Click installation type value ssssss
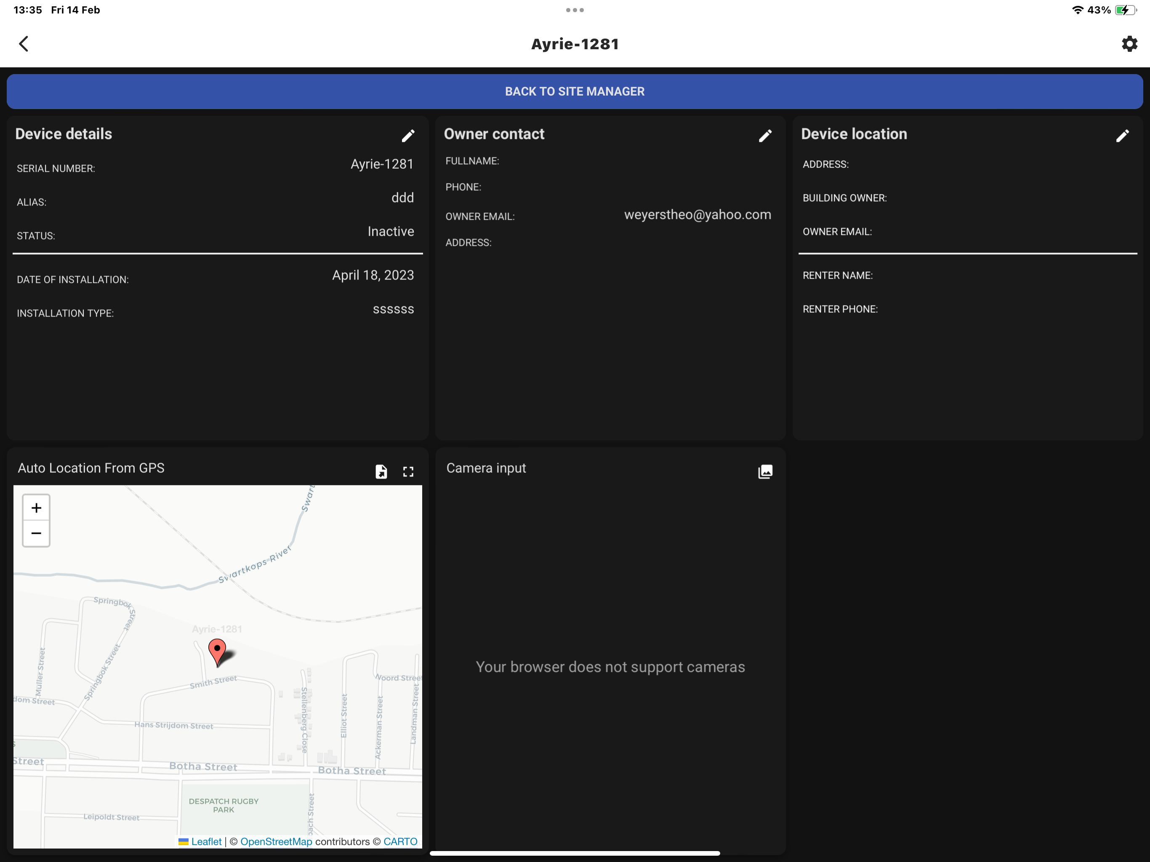The image size is (1150, 862). tap(394, 309)
